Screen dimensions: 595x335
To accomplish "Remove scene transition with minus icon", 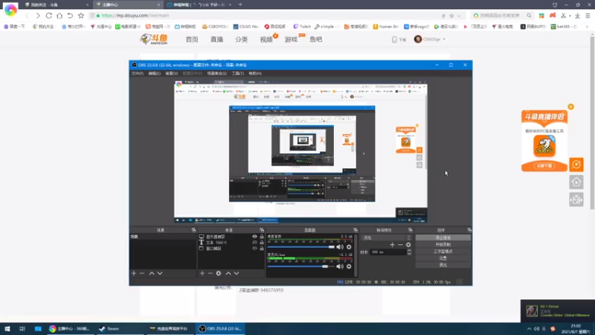I will (400, 245).
